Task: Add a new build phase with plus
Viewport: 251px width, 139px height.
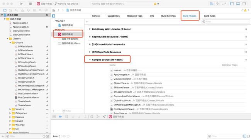Action: pos(87,22)
